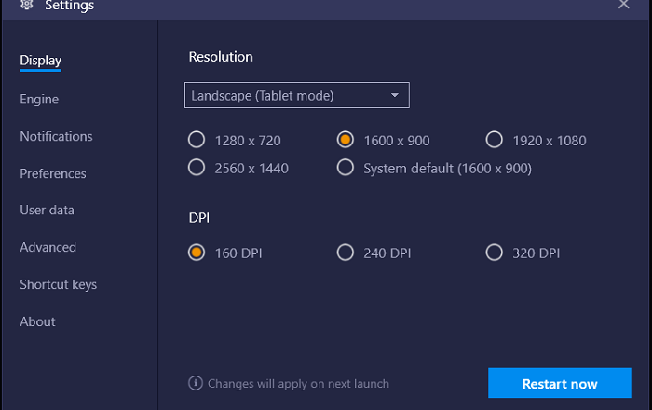Click the Settings gear icon in title bar

[x=26, y=6]
